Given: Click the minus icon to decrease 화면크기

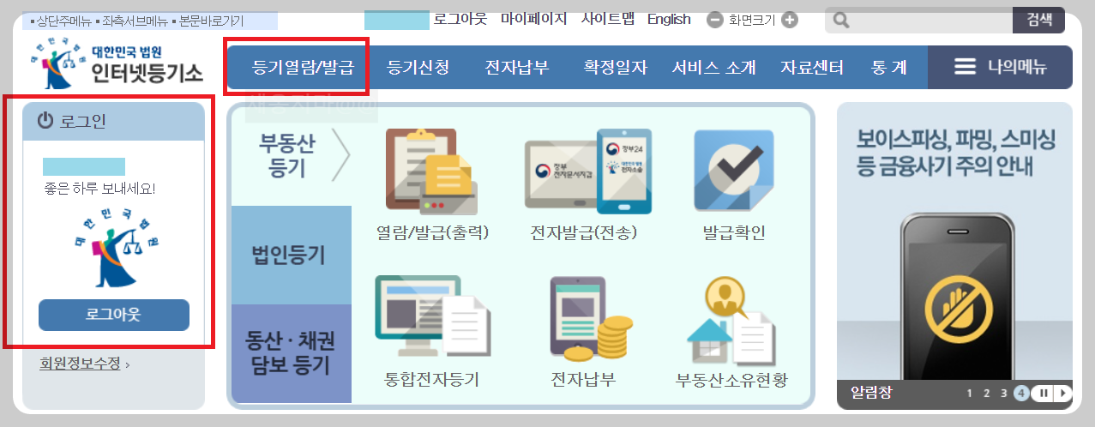Looking at the screenshot, I should [715, 20].
